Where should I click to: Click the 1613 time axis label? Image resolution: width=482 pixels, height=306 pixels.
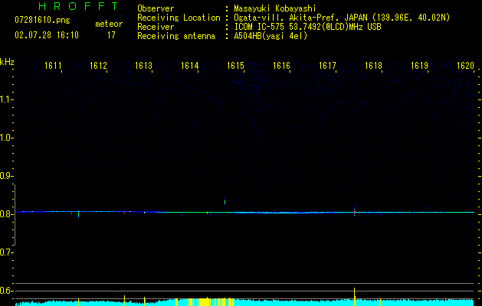click(x=144, y=65)
